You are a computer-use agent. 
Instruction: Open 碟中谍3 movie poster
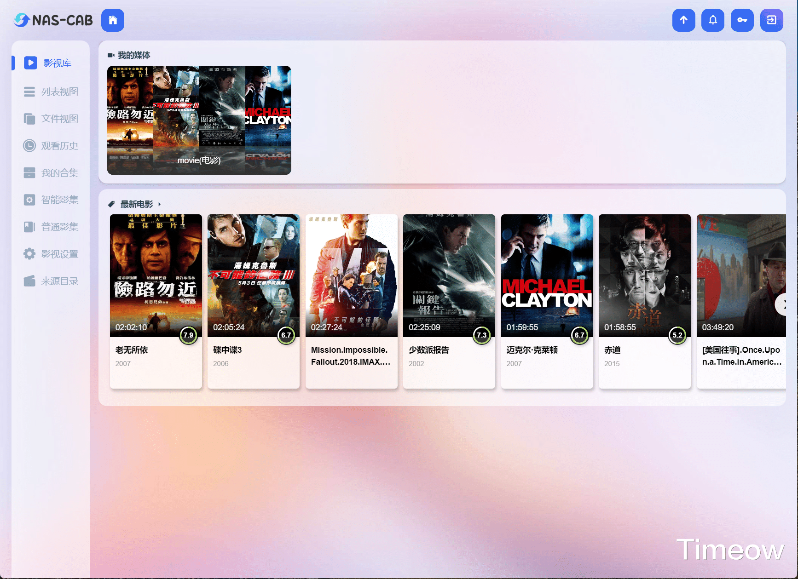[x=254, y=275]
